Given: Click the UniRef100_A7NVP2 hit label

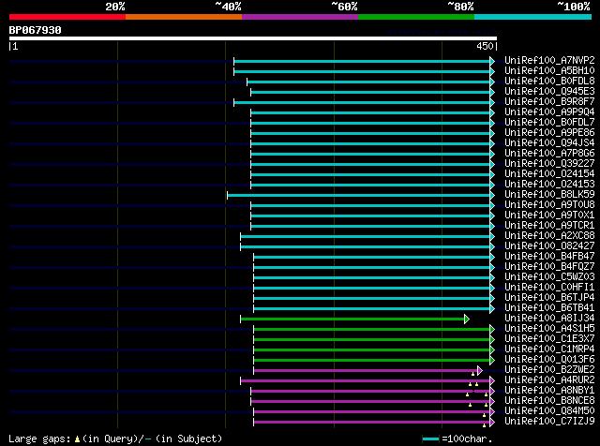Looking at the screenshot, I should point(549,61).
